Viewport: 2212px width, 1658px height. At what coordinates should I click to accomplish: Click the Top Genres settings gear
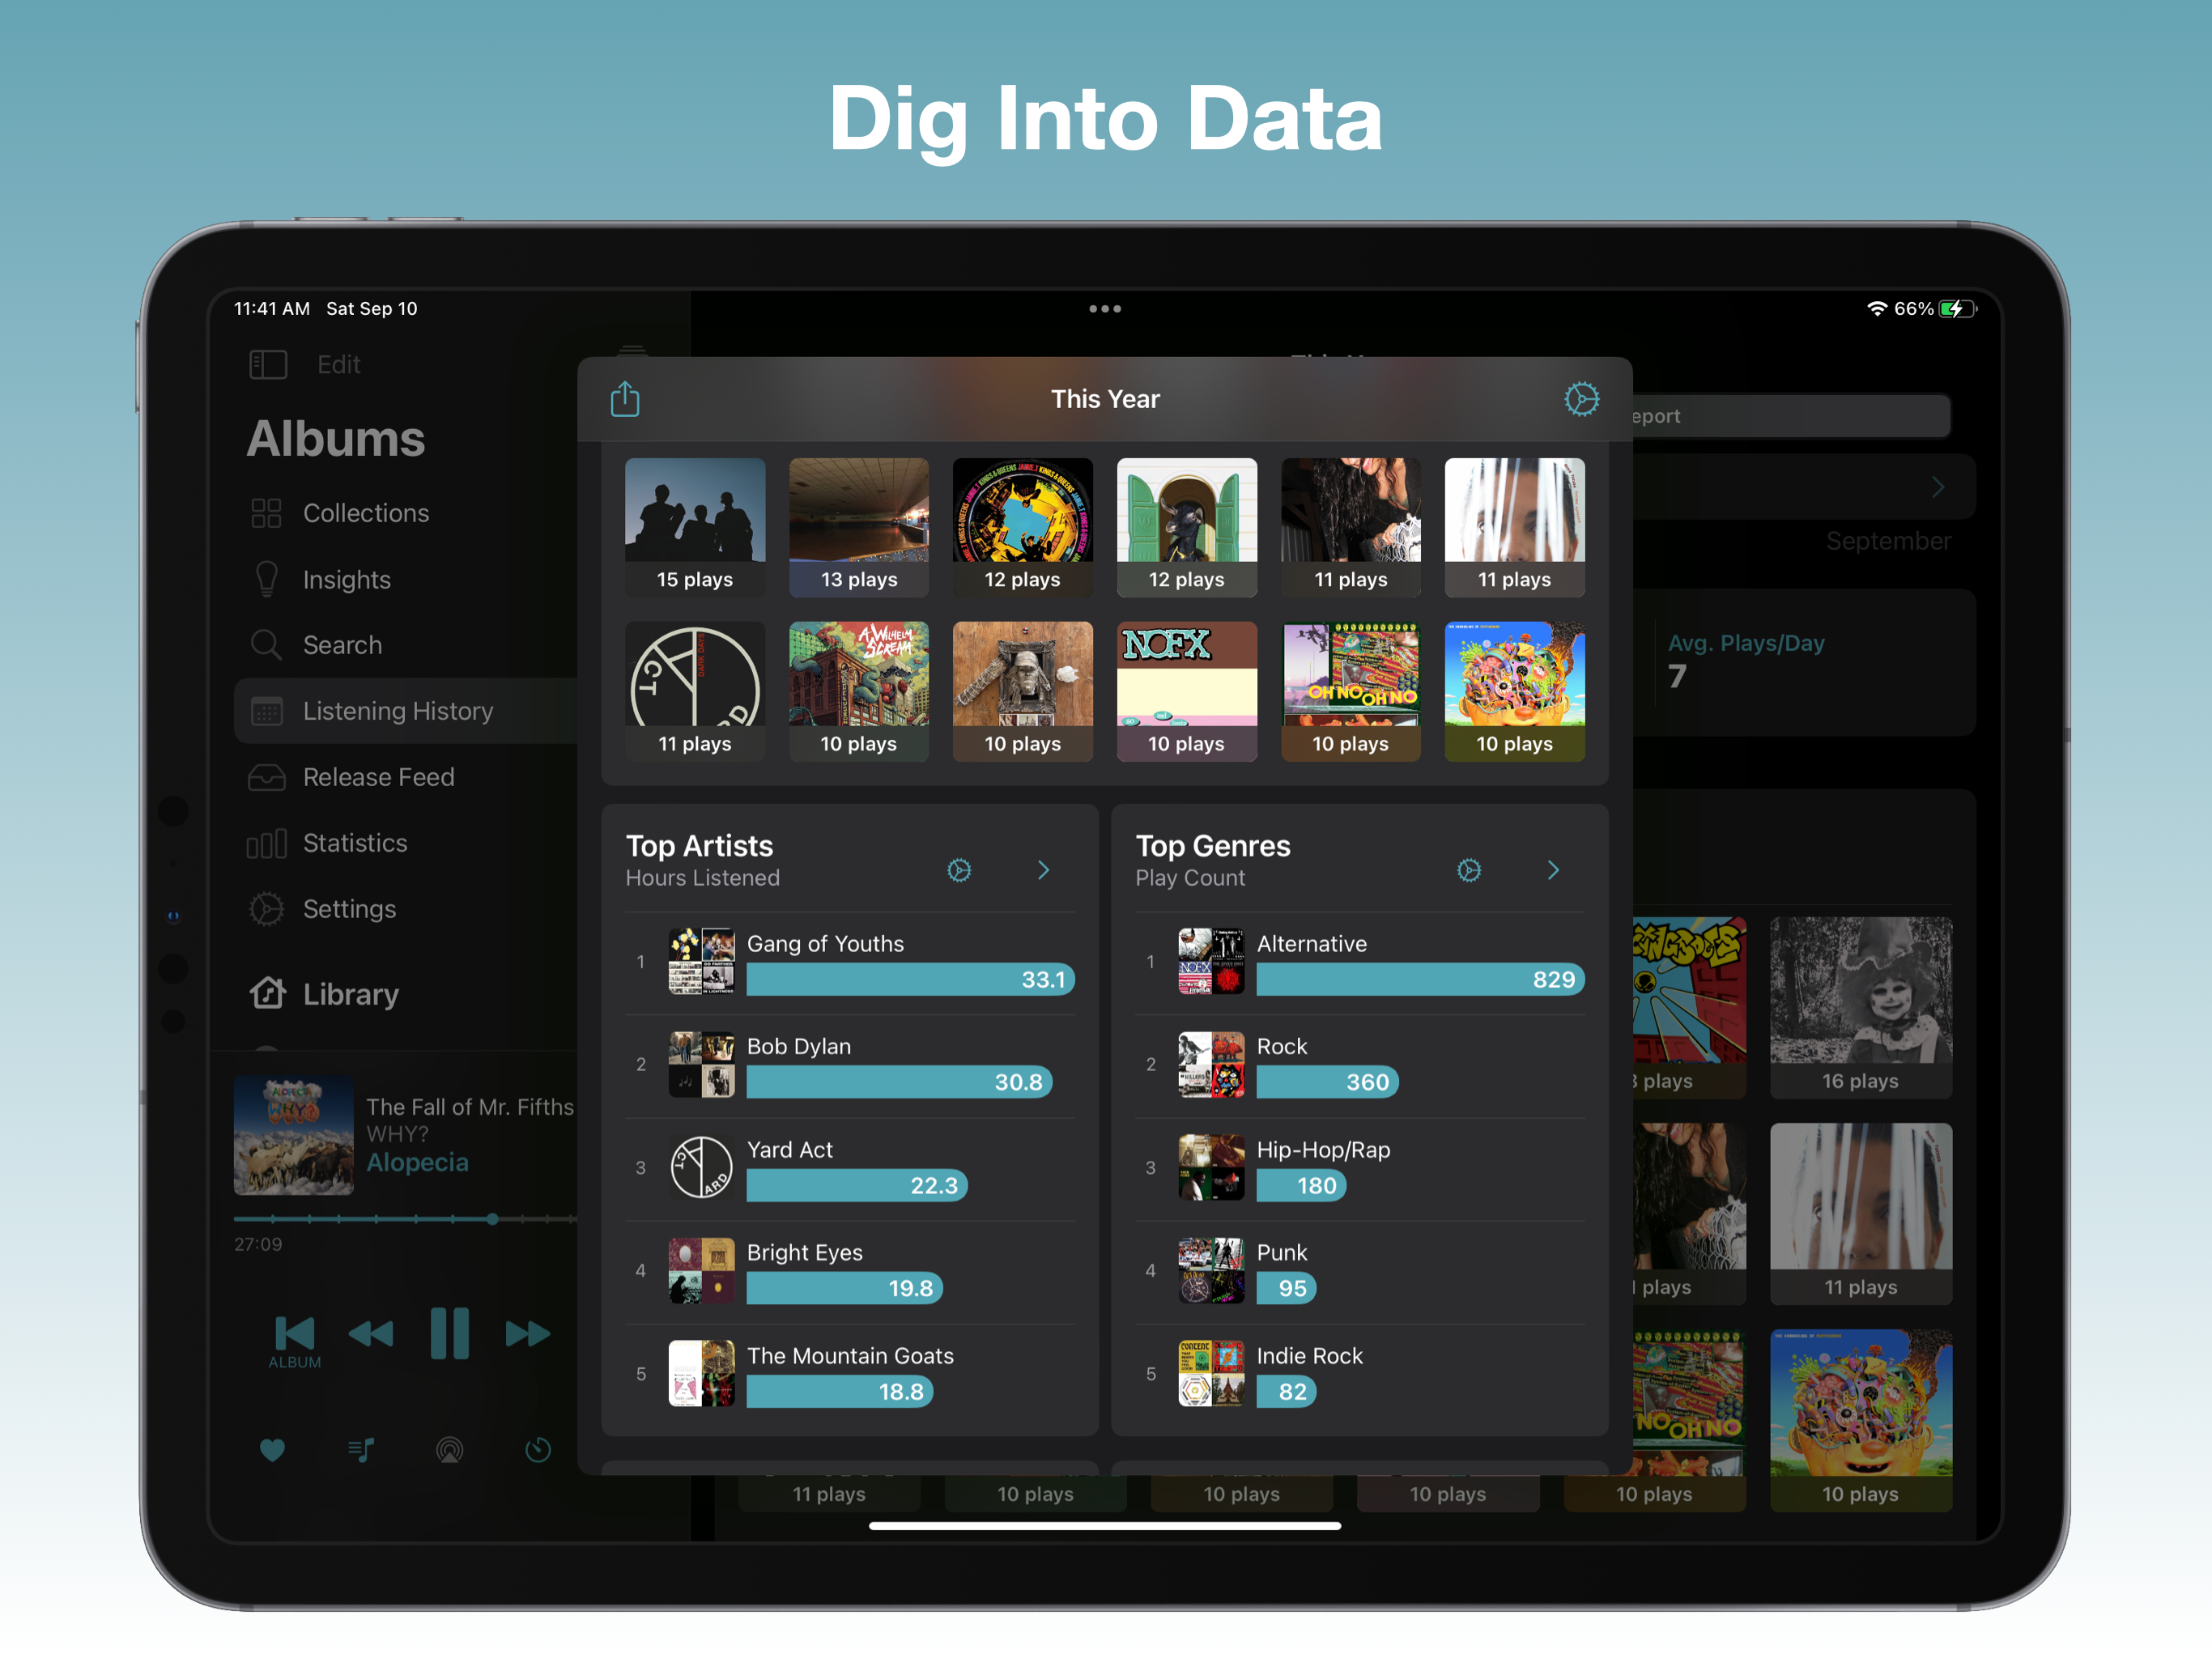click(x=1468, y=870)
